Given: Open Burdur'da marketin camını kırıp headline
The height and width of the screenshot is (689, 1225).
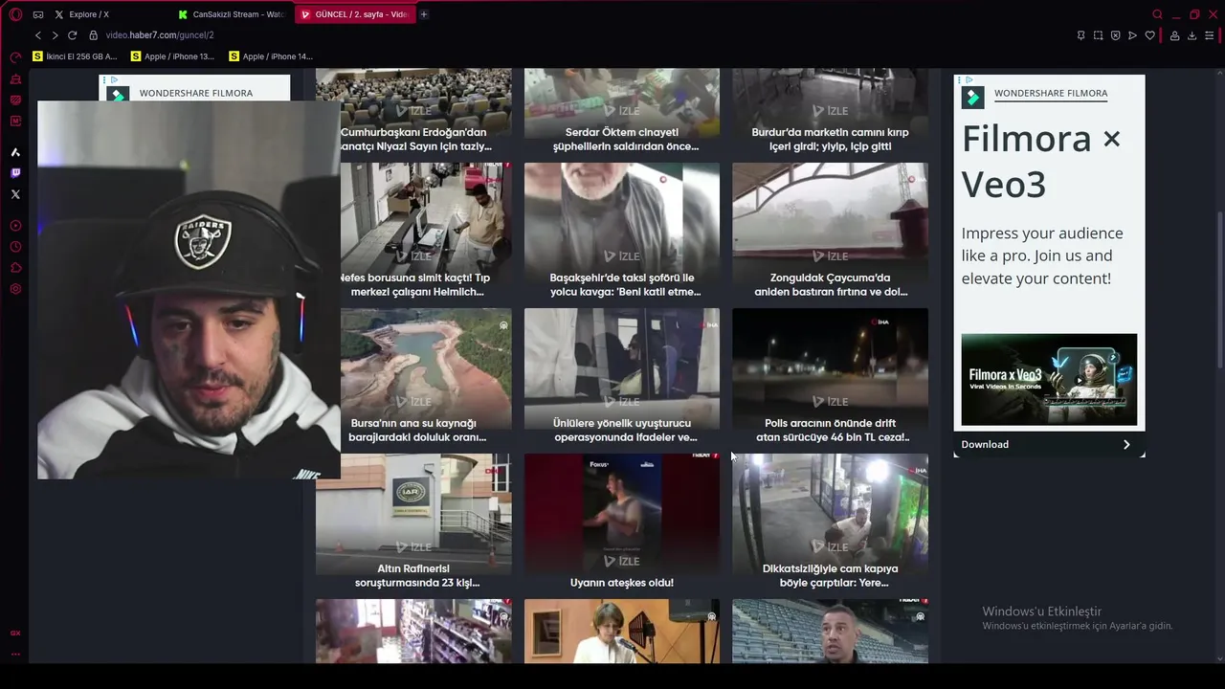Looking at the screenshot, I should pyautogui.click(x=830, y=140).
